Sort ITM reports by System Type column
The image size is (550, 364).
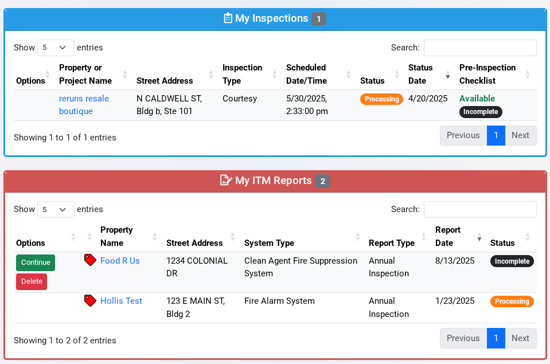click(x=358, y=237)
